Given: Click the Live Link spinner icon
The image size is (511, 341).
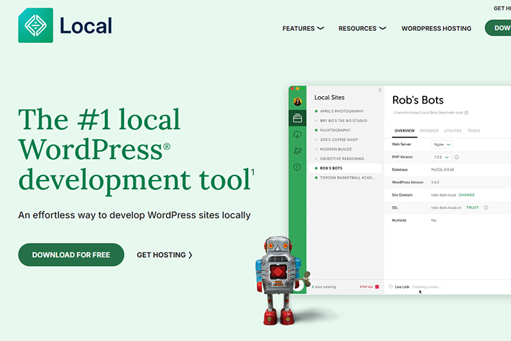Looking at the screenshot, I should [x=390, y=287].
